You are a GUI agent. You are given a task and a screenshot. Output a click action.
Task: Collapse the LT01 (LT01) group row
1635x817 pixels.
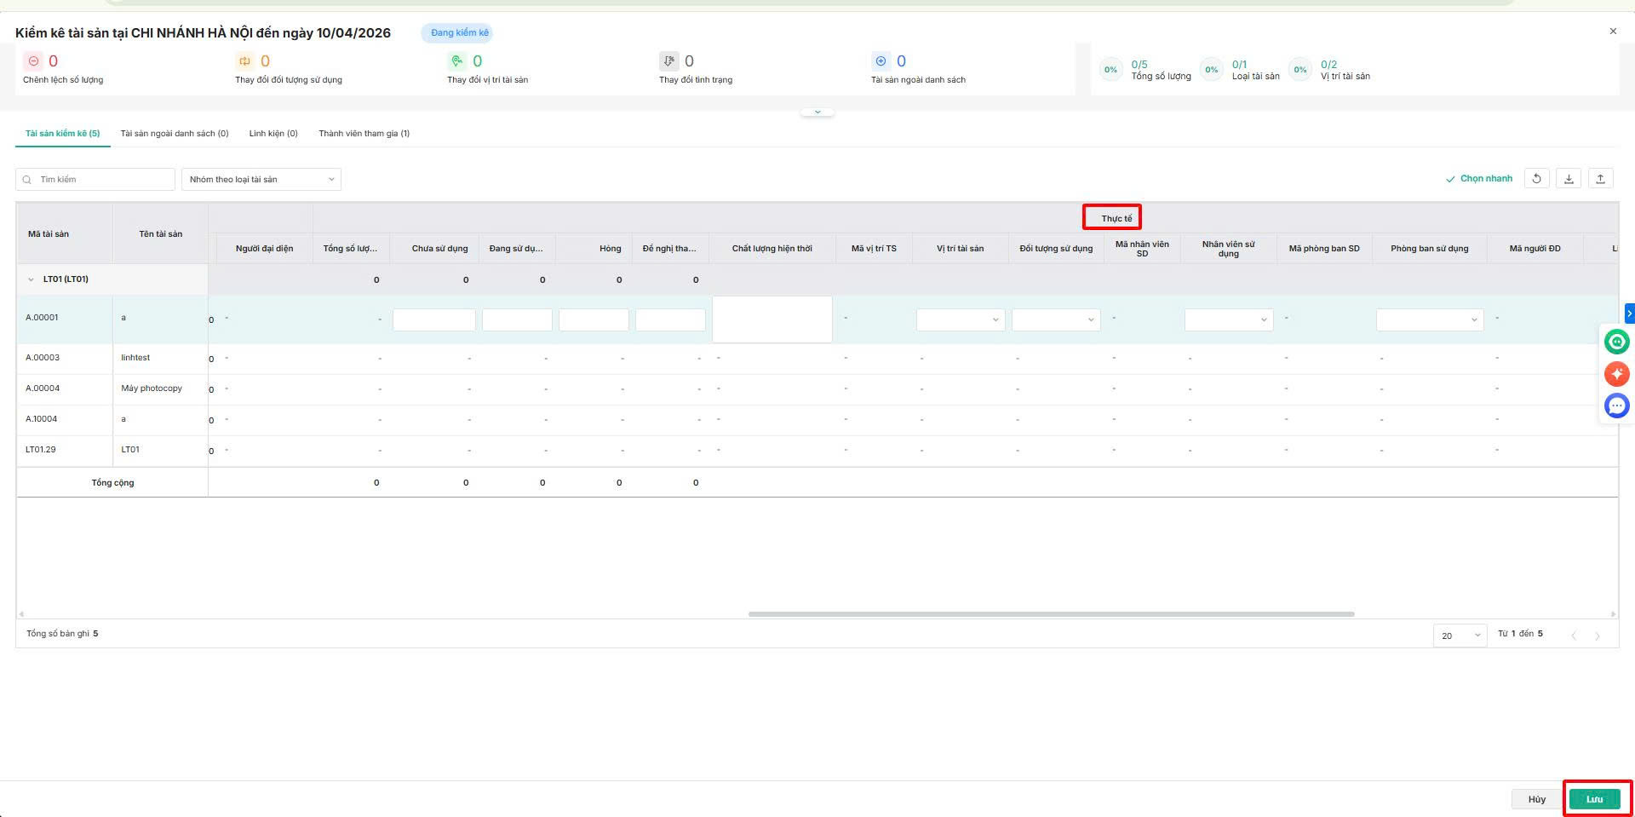click(32, 279)
